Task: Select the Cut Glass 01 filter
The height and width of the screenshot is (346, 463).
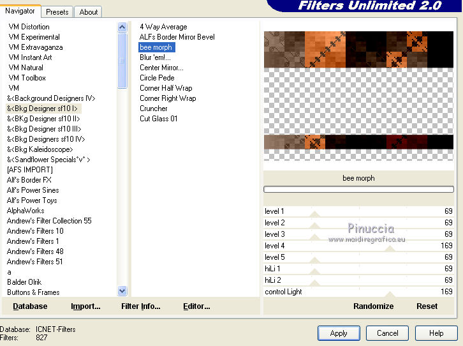Action: (x=158, y=119)
